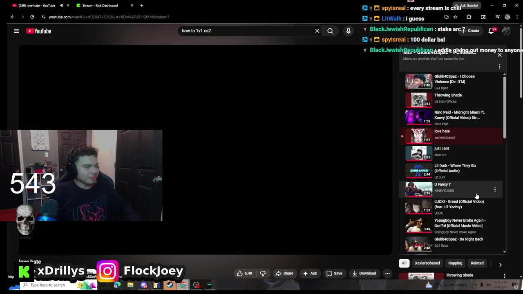Like the video (6.4K)
The width and height of the screenshot is (523, 294).
245,274
